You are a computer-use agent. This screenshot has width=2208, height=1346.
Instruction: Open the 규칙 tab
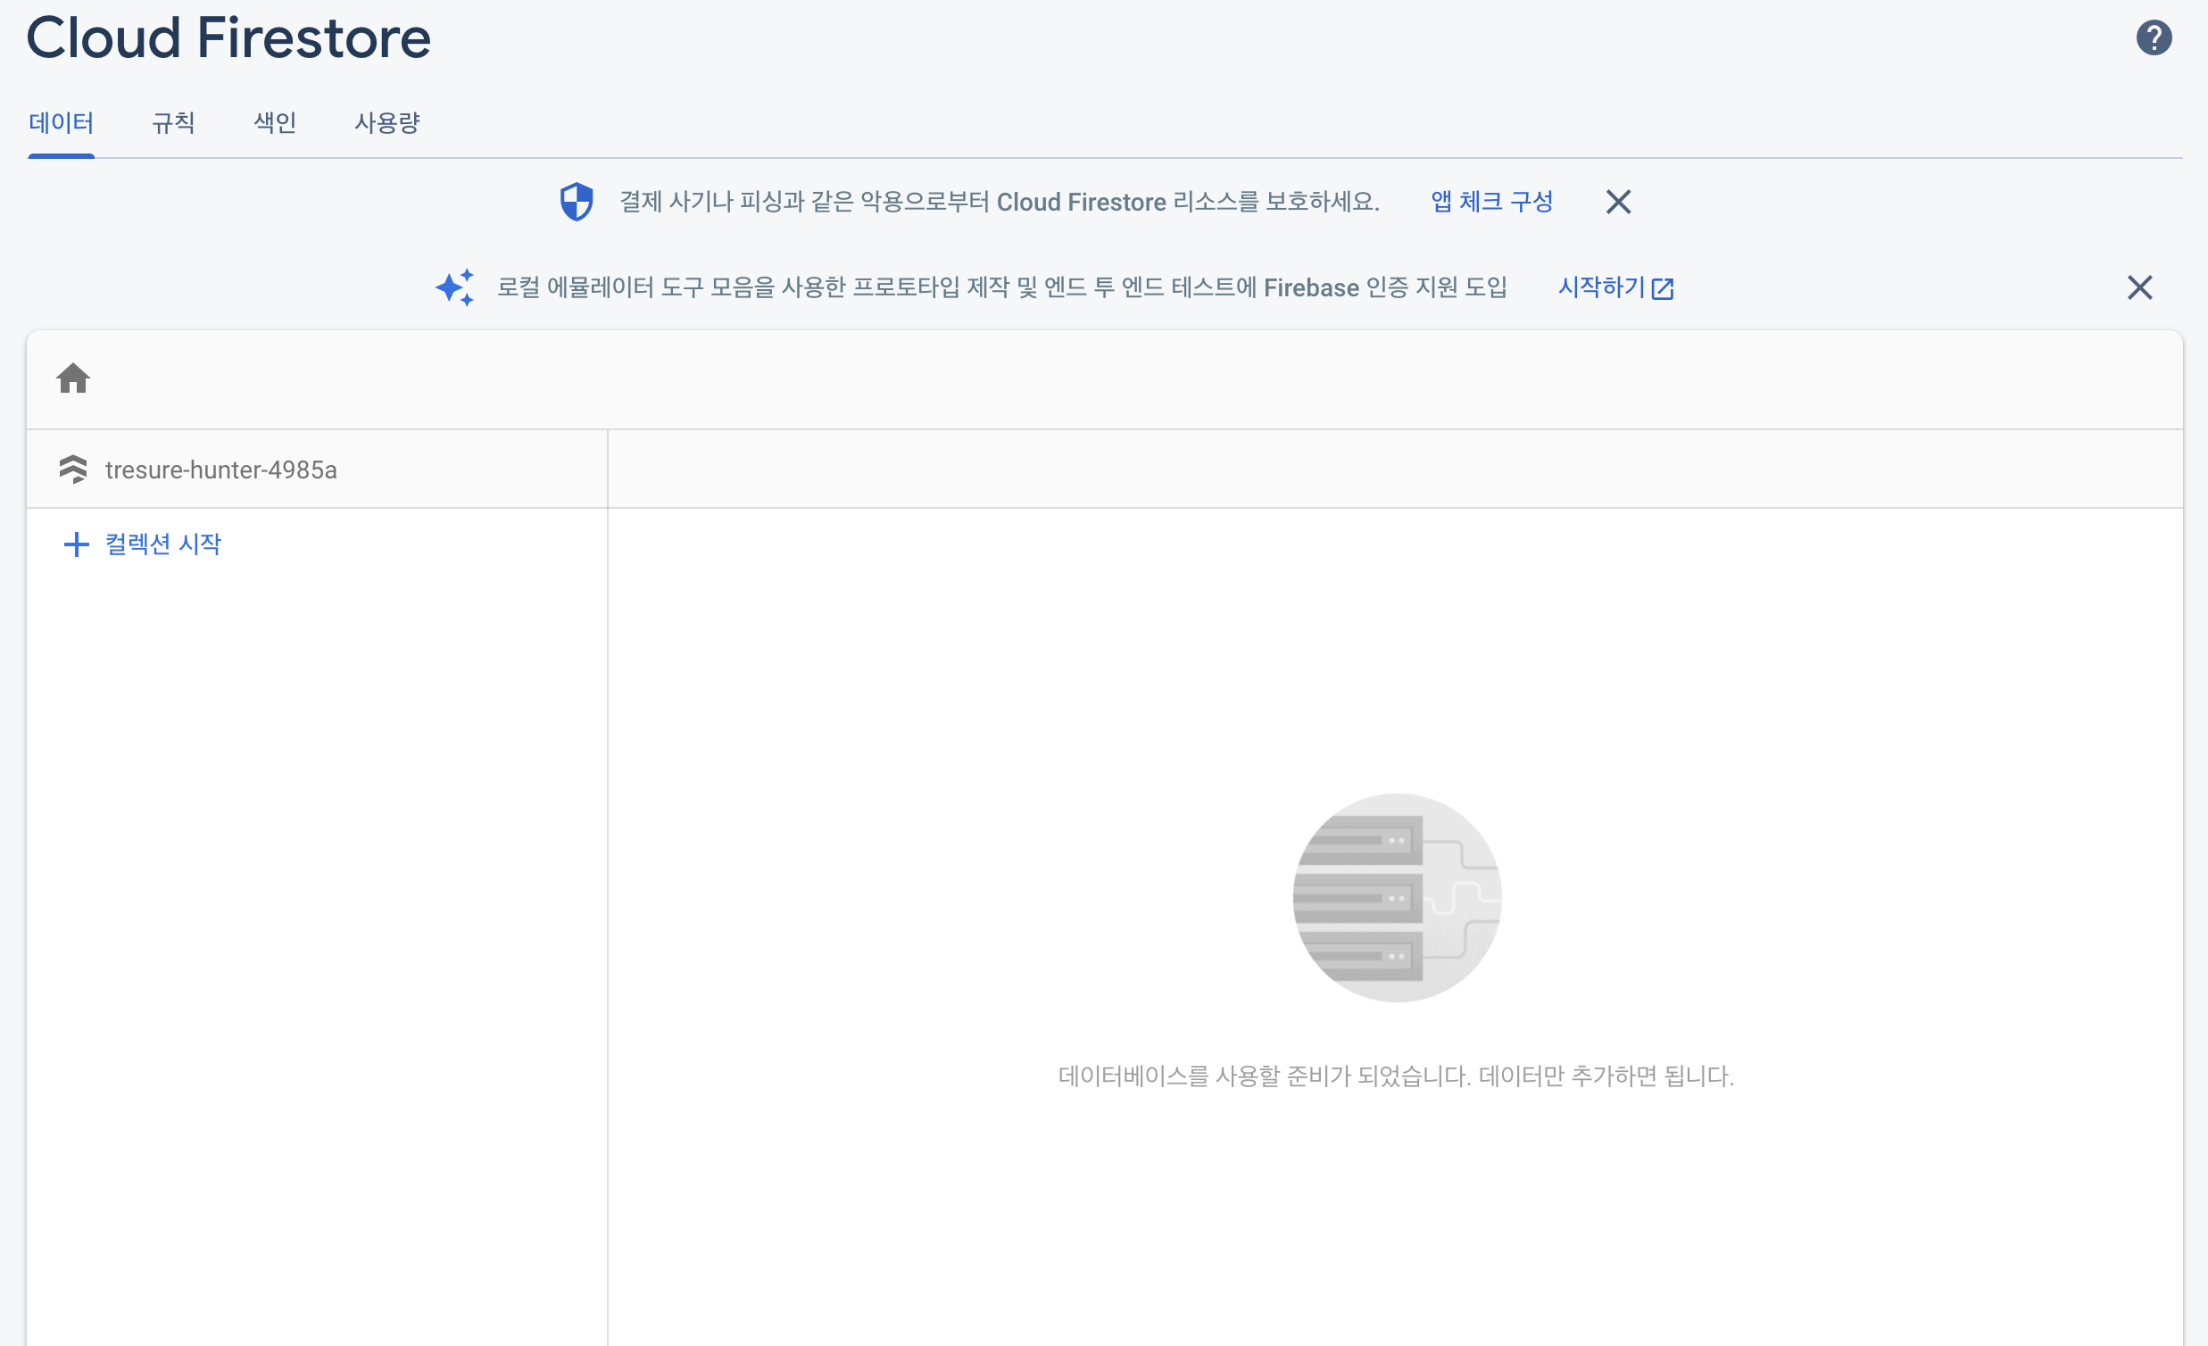(173, 123)
